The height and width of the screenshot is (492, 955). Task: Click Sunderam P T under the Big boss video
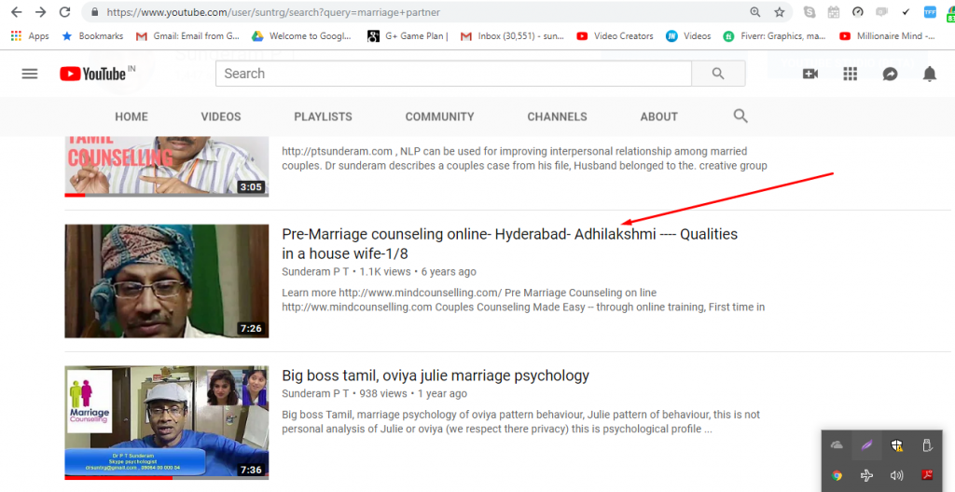click(x=315, y=393)
